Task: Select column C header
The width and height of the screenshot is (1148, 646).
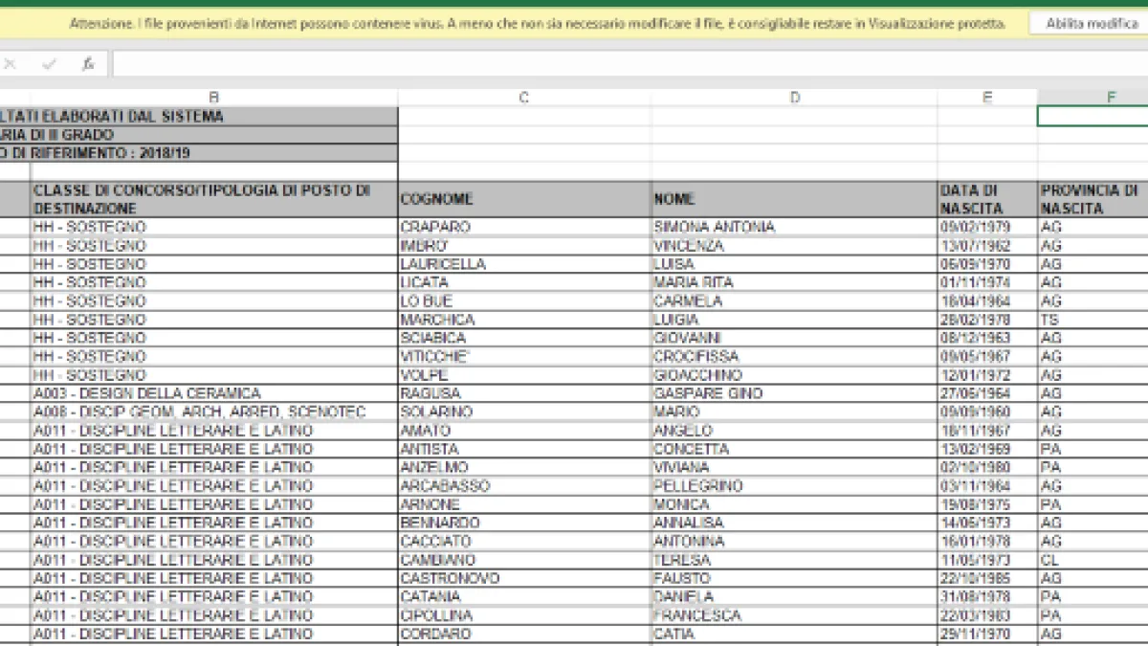Action: [x=524, y=98]
